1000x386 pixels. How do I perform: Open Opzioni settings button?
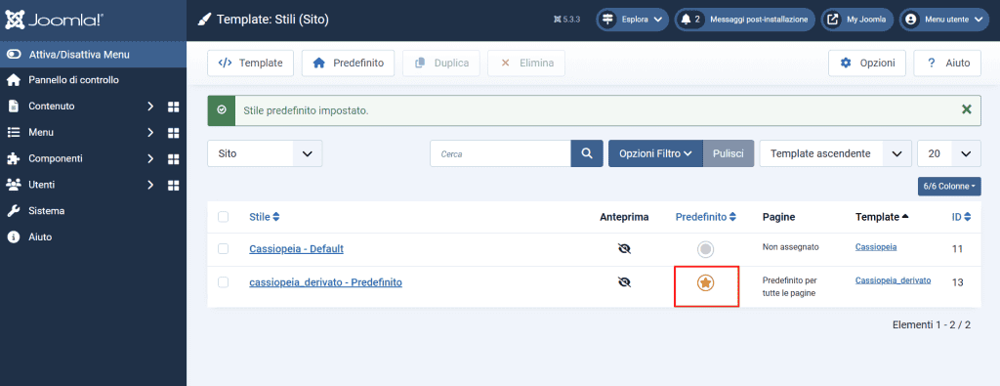pyautogui.click(x=867, y=64)
